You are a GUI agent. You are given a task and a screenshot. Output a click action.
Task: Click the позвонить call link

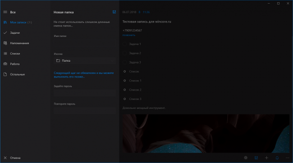click(129, 35)
